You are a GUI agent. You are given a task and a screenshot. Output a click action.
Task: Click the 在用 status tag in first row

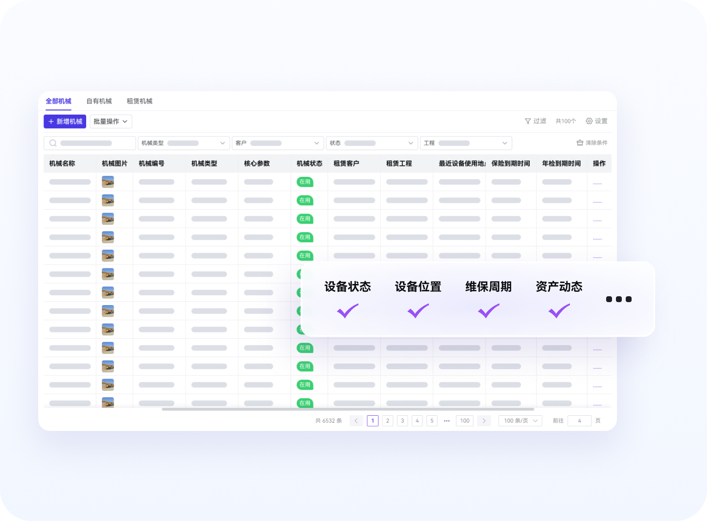tap(305, 182)
